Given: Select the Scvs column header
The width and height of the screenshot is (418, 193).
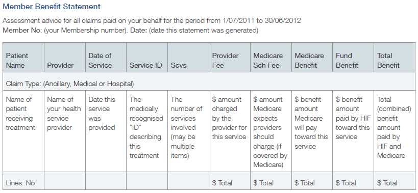Looking at the screenshot, I should pyautogui.click(x=188, y=58).
